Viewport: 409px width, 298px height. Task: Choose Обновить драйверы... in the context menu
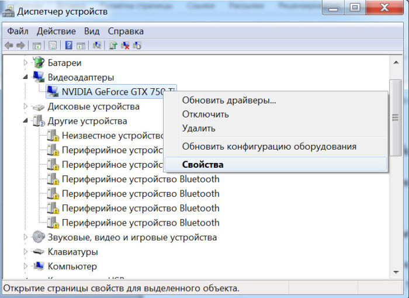(276, 100)
